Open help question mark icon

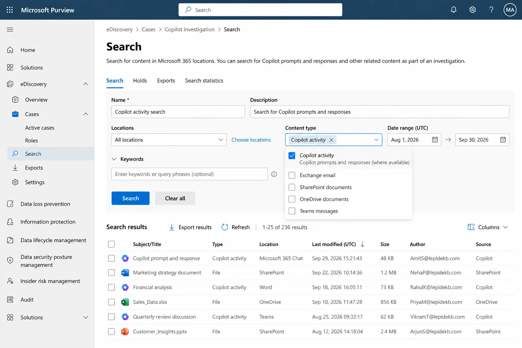click(491, 10)
